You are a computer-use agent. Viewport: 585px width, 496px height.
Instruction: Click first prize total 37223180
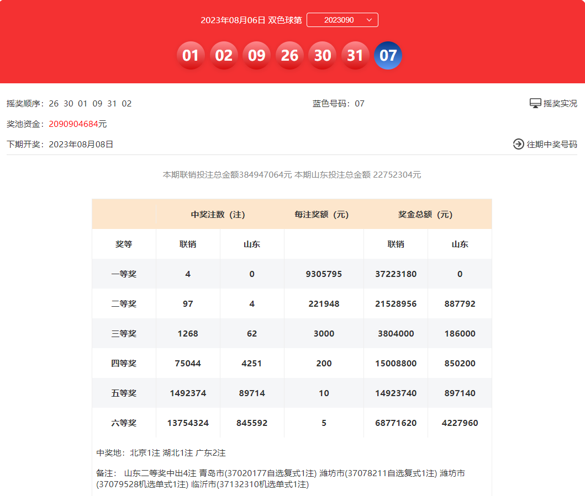(396, 274)
